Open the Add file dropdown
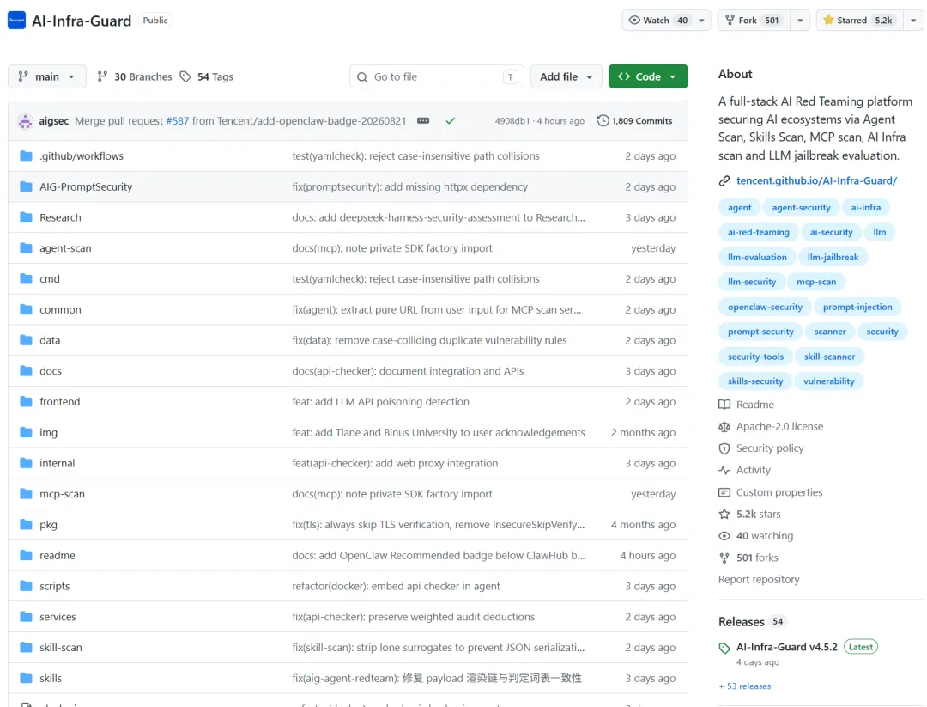Viewport: 927px width, 707px height. pos(566,76)
